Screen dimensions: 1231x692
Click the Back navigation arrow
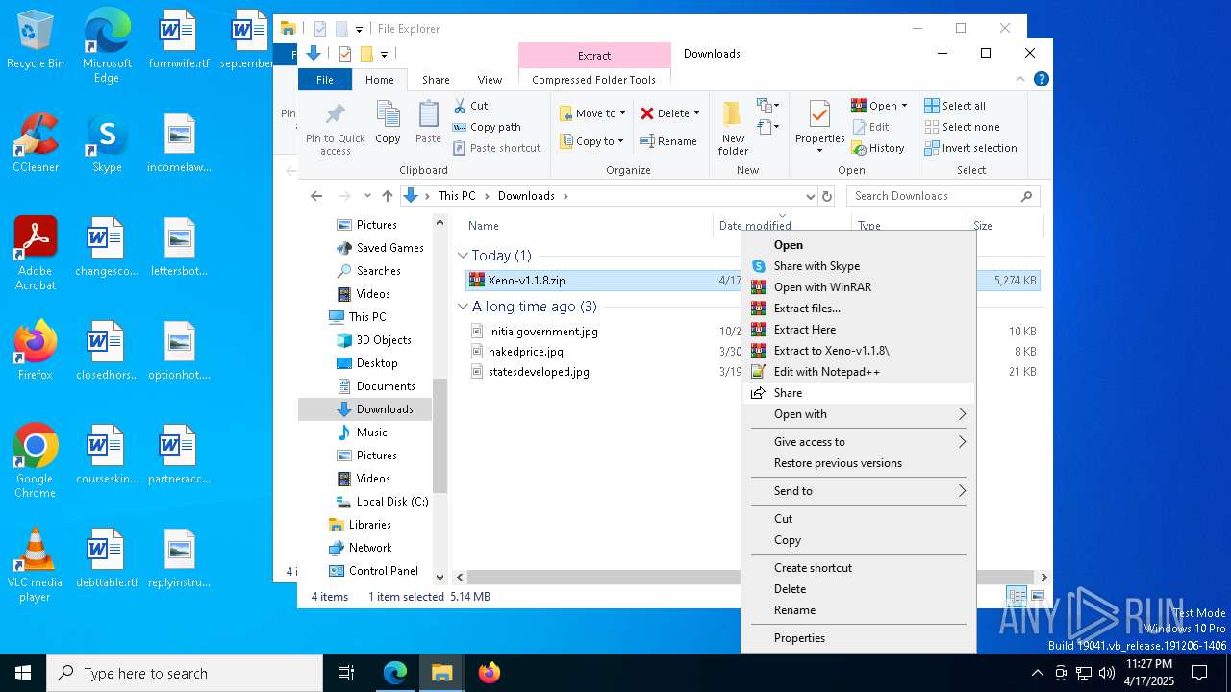[316, 196]
